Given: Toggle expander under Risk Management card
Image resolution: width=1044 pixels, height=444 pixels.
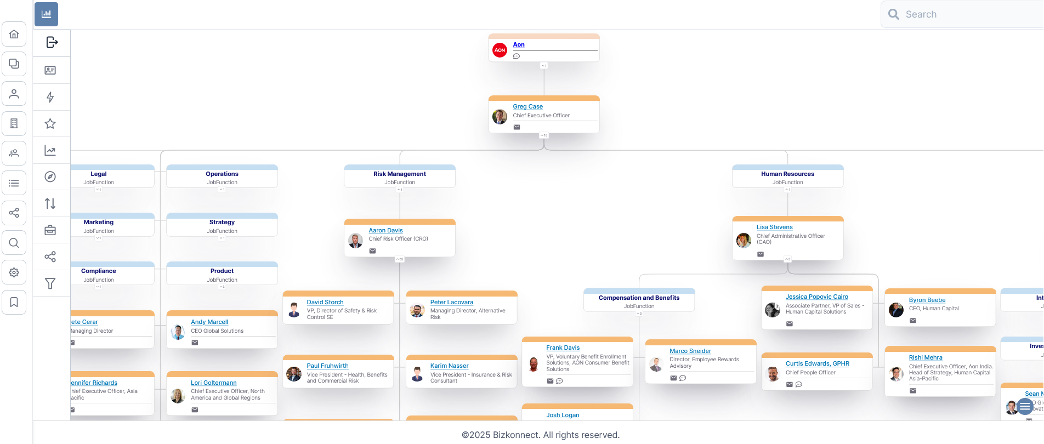Looking at the screenshot, I should tap(400, 190).
